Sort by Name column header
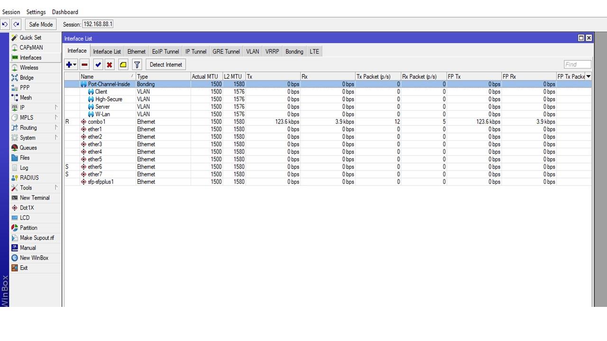607x341 pixels. click(107, 77)
